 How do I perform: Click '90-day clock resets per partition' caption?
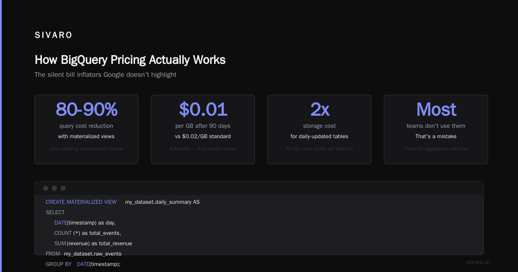point(319,149)
